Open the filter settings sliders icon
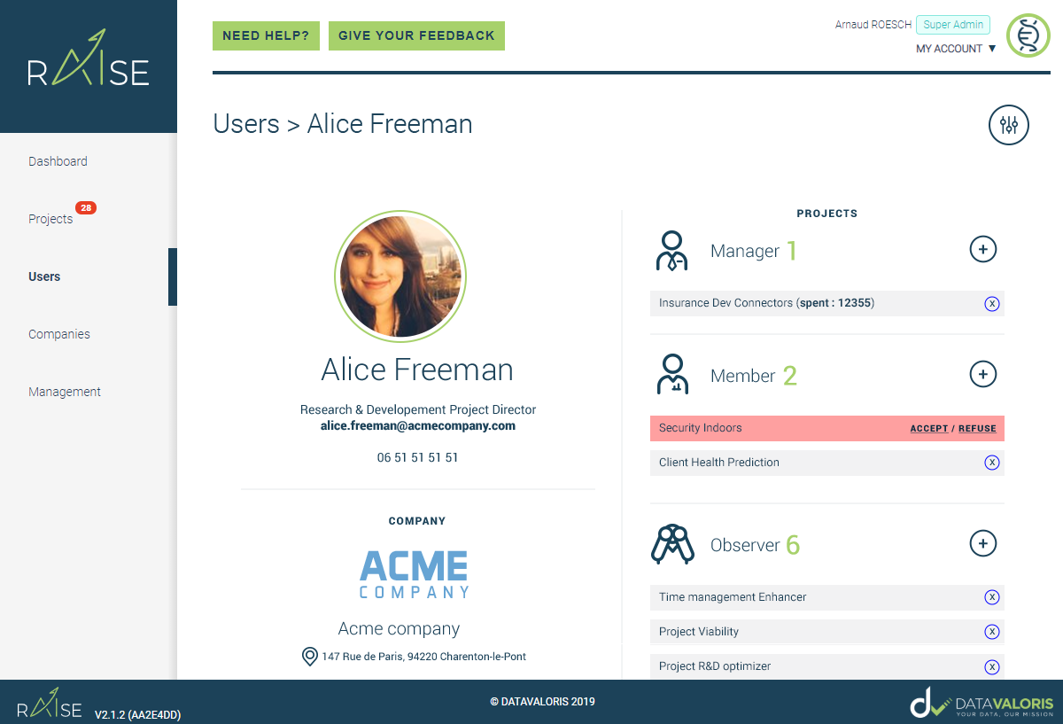 pyautogui.click(x=1009, y=125)
